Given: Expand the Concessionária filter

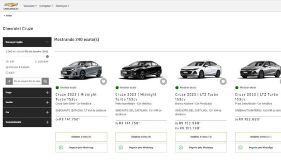Looking at the screenshot, I should [47, 122].
